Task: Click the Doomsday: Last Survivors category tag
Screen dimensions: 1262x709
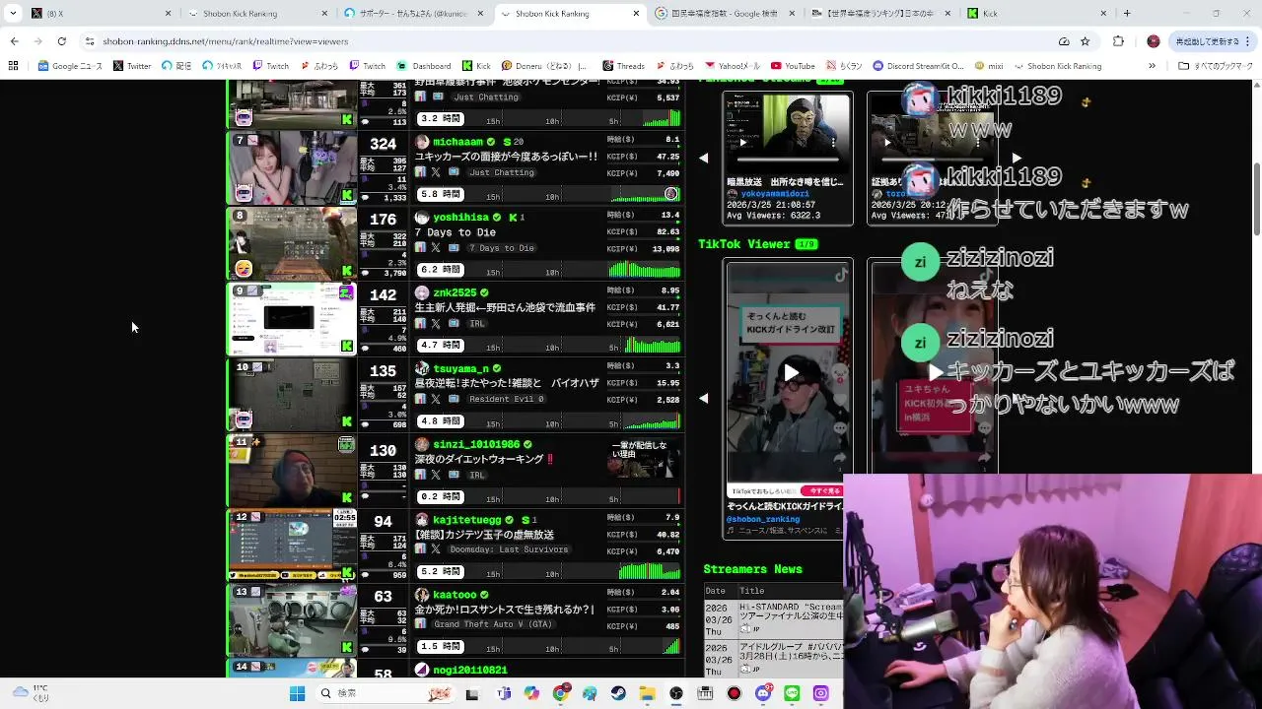Action: pyautogui.click(x=509, y=549)
